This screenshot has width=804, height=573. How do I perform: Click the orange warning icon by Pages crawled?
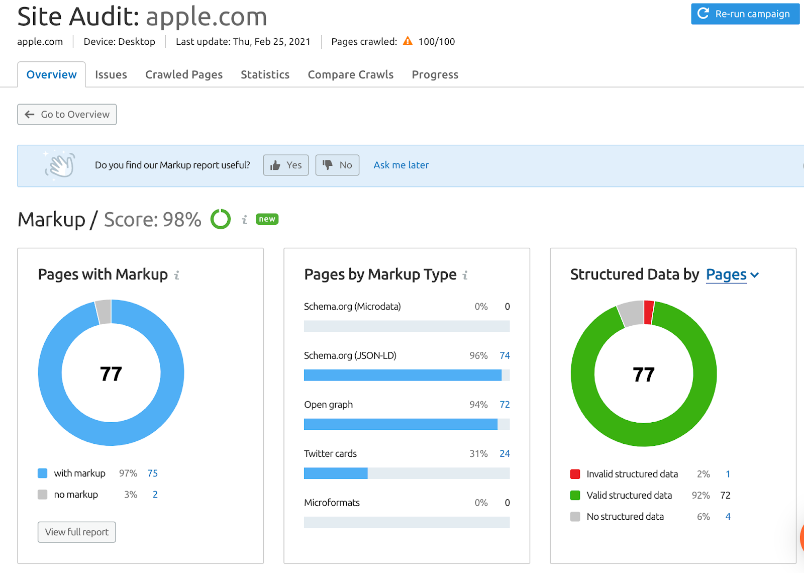(408, 41)
